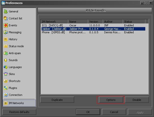Click the Anti-spam label text
Viewport: 154px width, 117px height.
click(15, 53)
